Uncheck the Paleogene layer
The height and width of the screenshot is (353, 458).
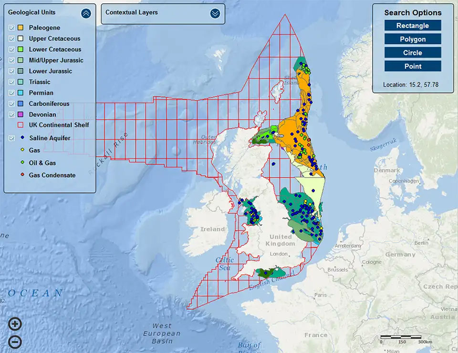coord(10,28)
